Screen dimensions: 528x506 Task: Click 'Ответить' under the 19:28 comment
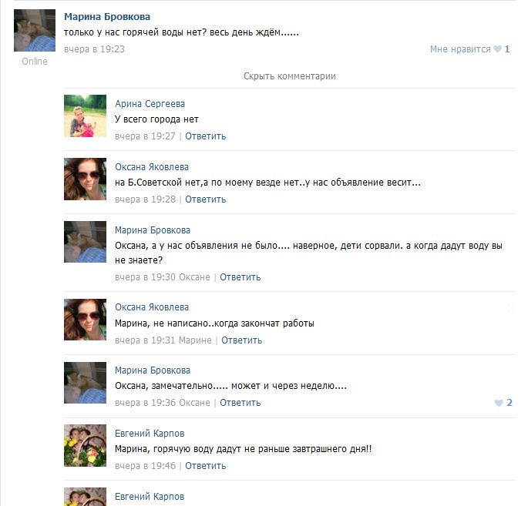point(205,199)
